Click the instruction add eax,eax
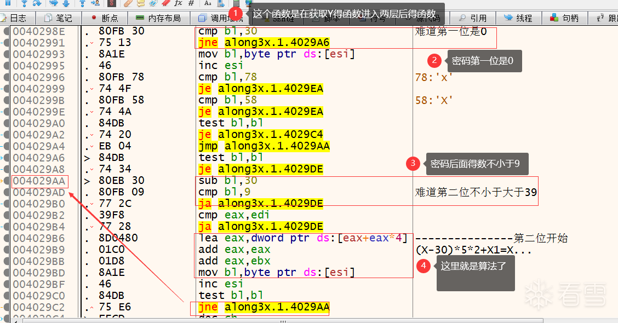This screenshot has width=618, height=323. (x=234, y=250)
